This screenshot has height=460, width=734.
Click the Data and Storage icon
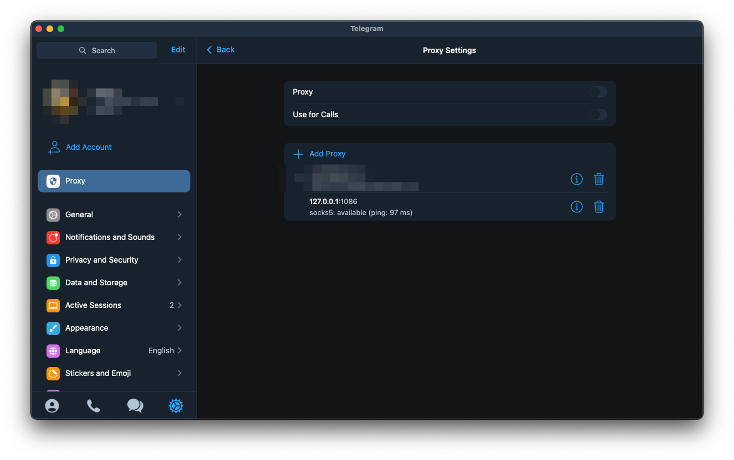point(53,283)
